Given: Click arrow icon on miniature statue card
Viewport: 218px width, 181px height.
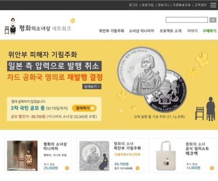Looking at the screenshot, I should 67,168.
